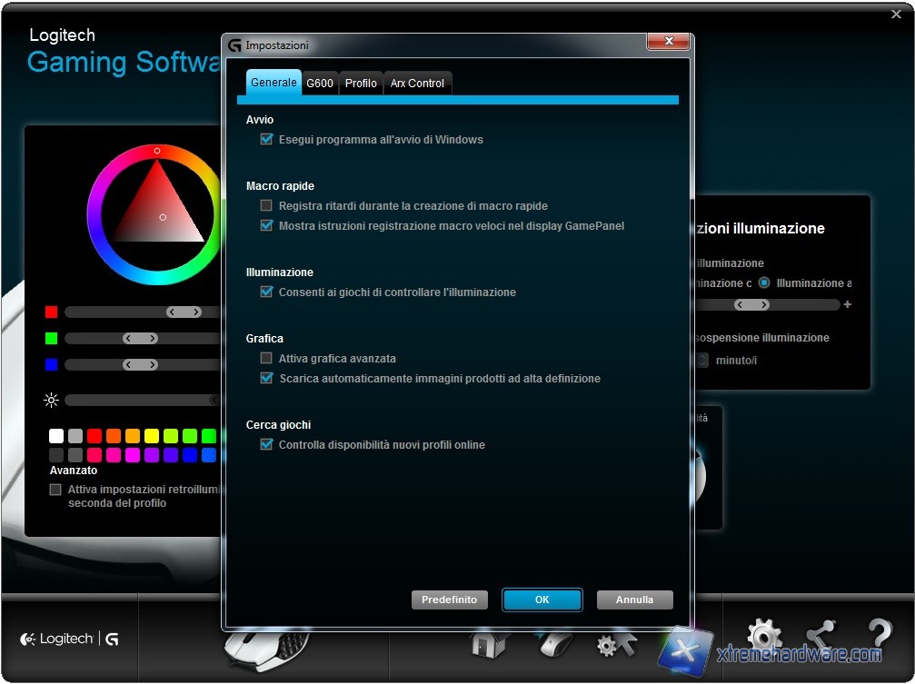This screenshot has width=915, height=684.
Task: Click the brightness sun icon
Action: [51, 400]
